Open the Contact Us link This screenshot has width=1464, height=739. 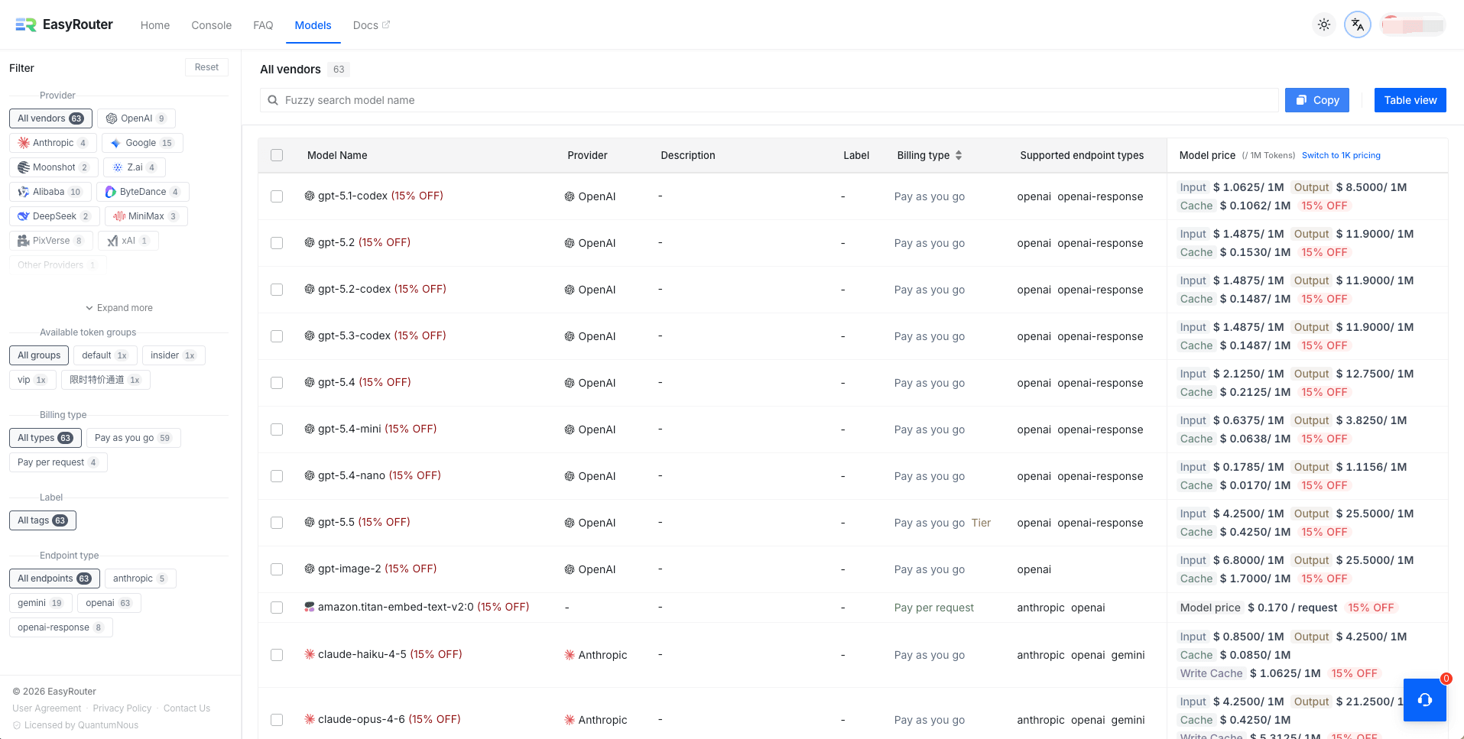click(x=187, y=708)
